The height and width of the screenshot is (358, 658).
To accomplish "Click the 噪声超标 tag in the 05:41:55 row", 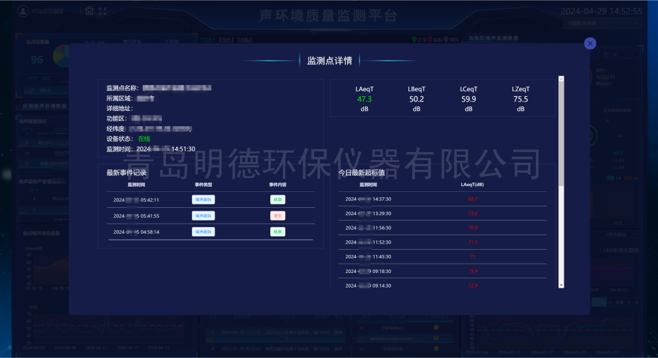I will pos(203,216).
